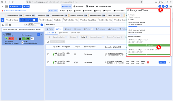Click the green map pin of trip #1
The image size is (173, 101).
[53, 62]
